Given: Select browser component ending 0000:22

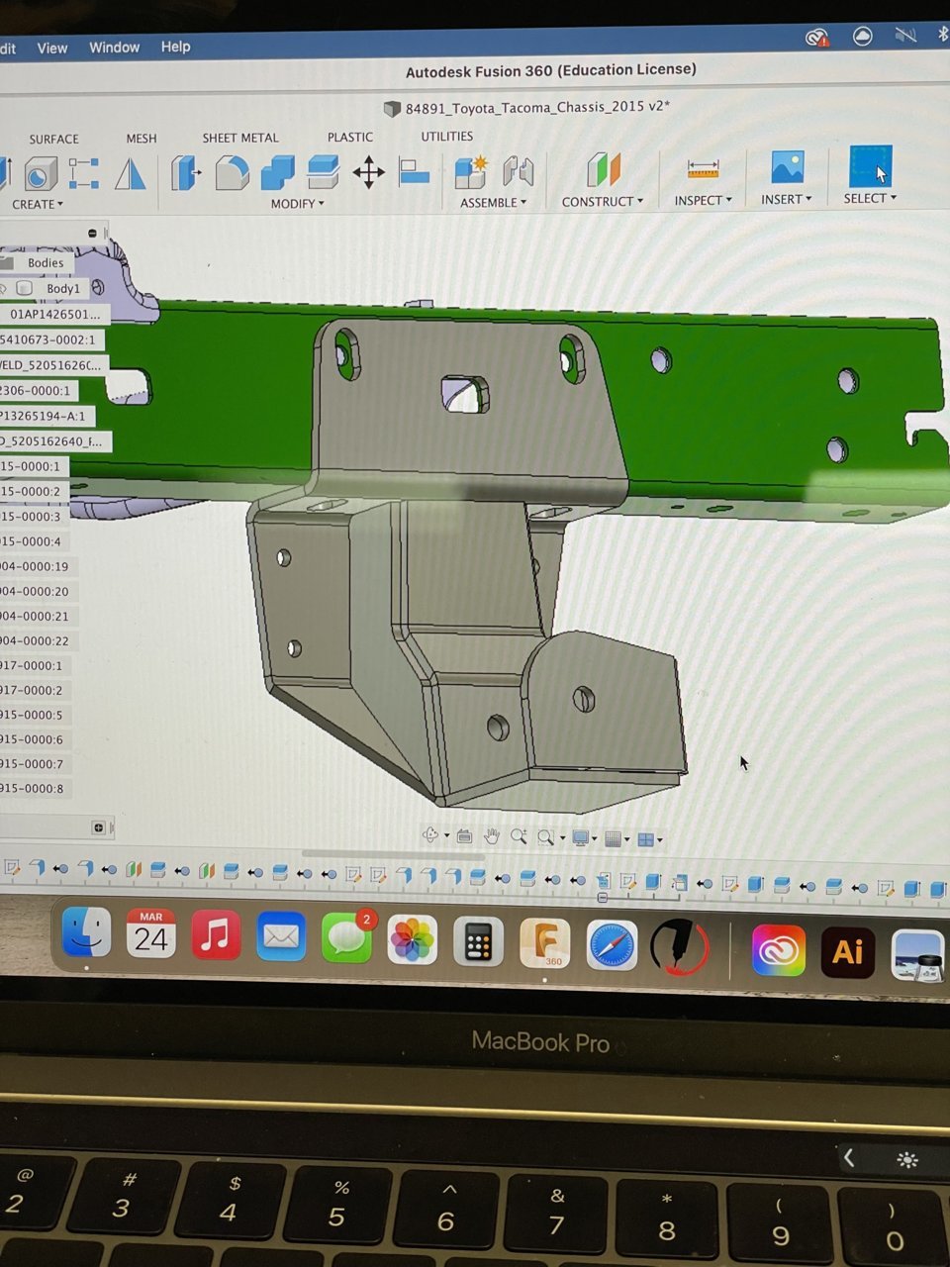Looking at the screenshot, I should coord(35,640).
